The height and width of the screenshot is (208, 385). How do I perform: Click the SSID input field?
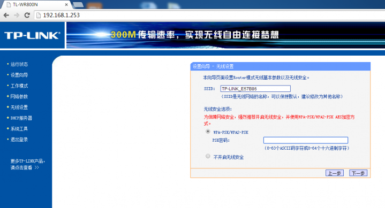click(x=255, y=89)
